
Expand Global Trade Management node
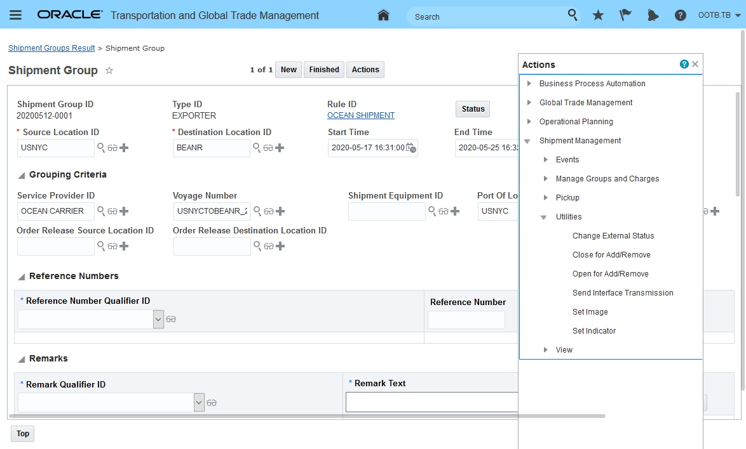(x=529, y=103)
